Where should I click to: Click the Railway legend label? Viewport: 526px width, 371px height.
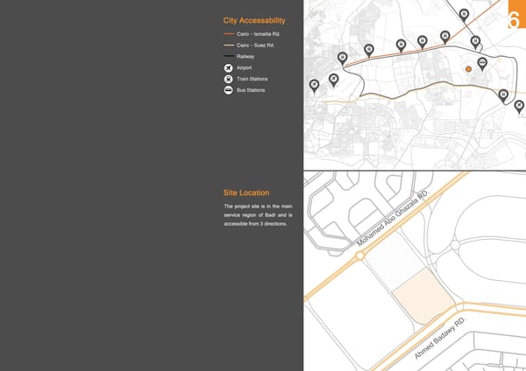(x=245, y=56)
